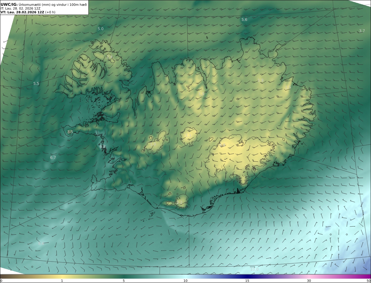Viewport: 371px width, 283px height.
Task: Click the colorbar tick label "50"
Action: 369,281
